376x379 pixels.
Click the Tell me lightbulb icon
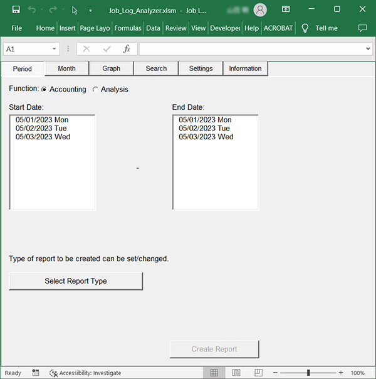click(305, 28)
